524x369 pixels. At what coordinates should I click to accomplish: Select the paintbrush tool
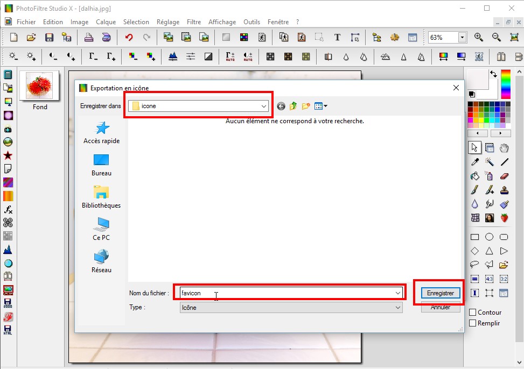(474, 190)
